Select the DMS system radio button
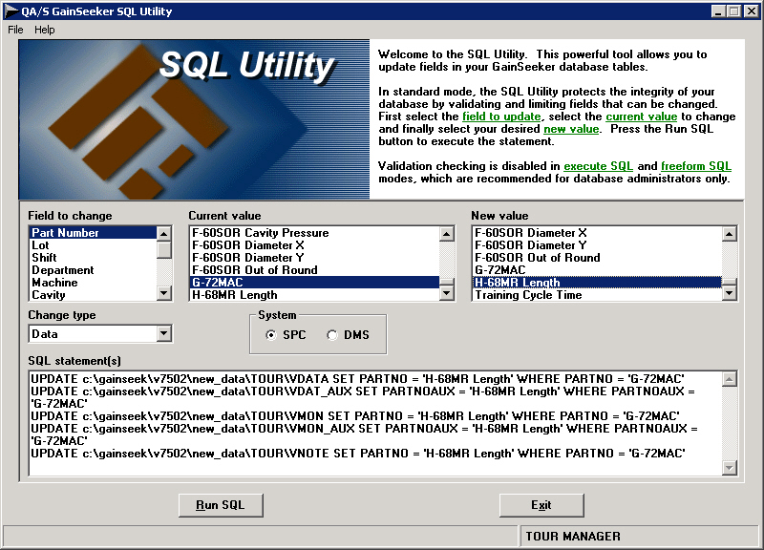This screenshot has height=550, width=764. pos(332,335)
